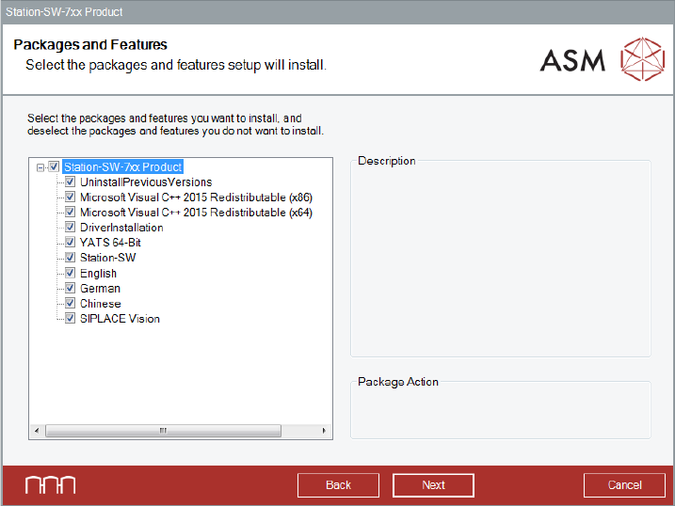Screen dimensions: 675x506
Task: Deselect the English language checkbox
Action: [70, 273]
